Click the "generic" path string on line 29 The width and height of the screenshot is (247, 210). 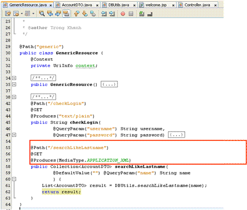[49, 47]
